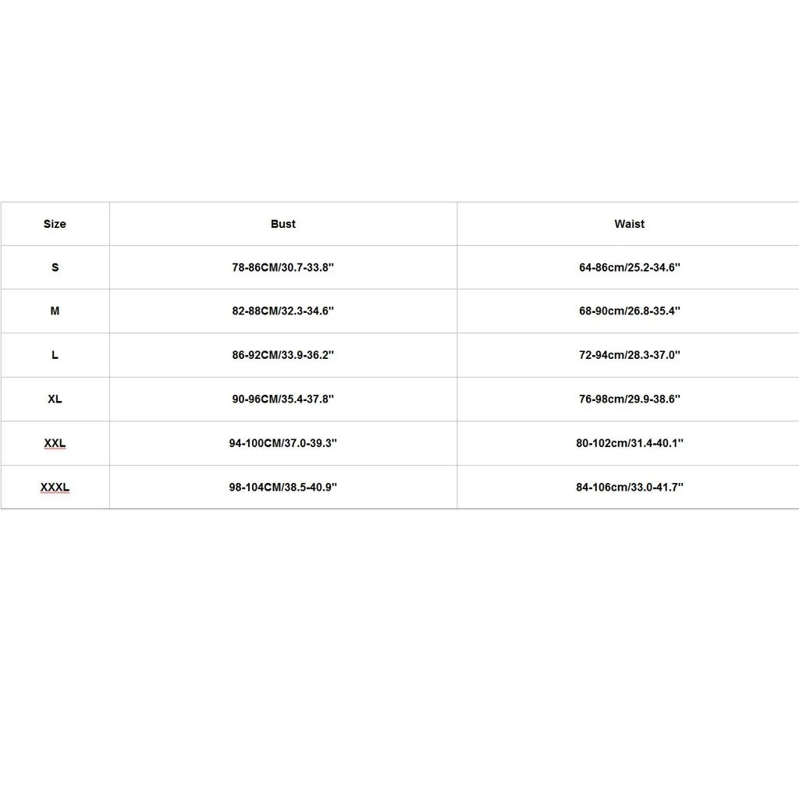Click waist cell 80-102cm/31.4-40.1"
This screenshot has width=799, height=799.
[x=630, y=443]
